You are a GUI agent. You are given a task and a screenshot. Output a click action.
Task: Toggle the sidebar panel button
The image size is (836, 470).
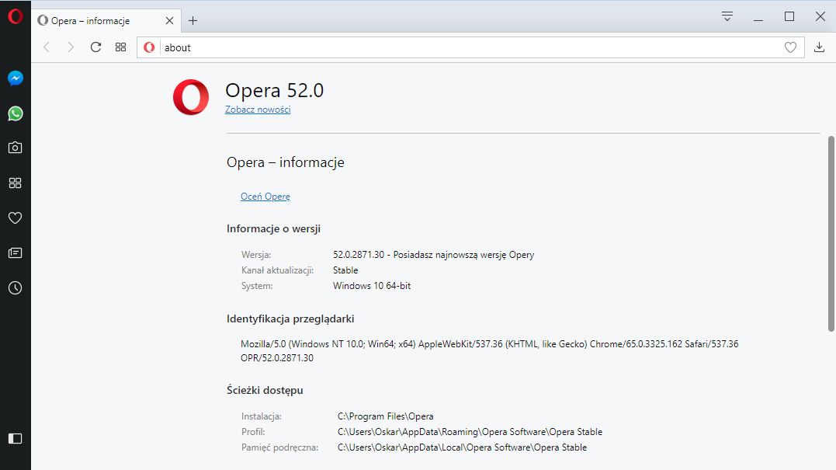[15, 438]
